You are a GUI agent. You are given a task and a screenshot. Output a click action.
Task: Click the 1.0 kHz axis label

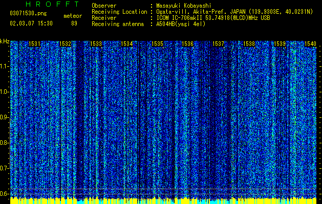click(4, 92)
